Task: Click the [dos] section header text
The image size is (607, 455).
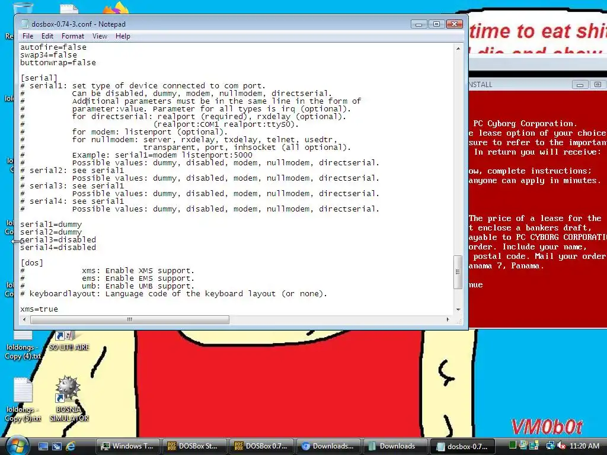Action: click(32, 262)
